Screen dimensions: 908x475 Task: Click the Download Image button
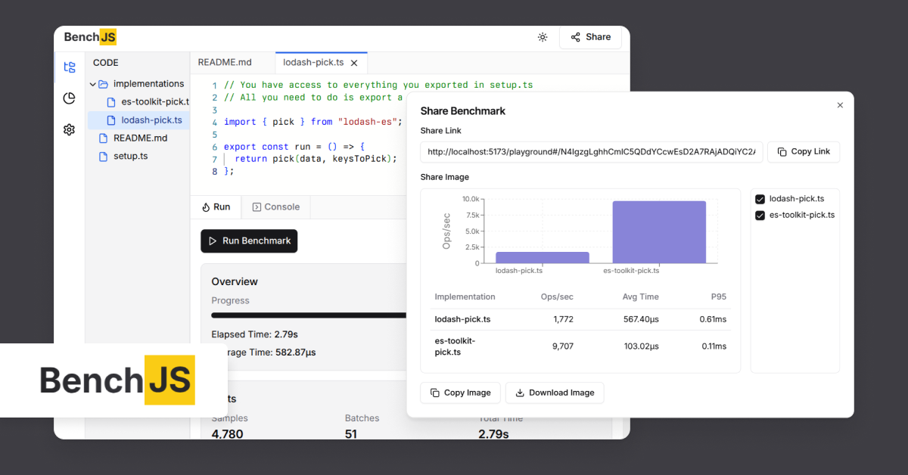click(x=555, y=393)
